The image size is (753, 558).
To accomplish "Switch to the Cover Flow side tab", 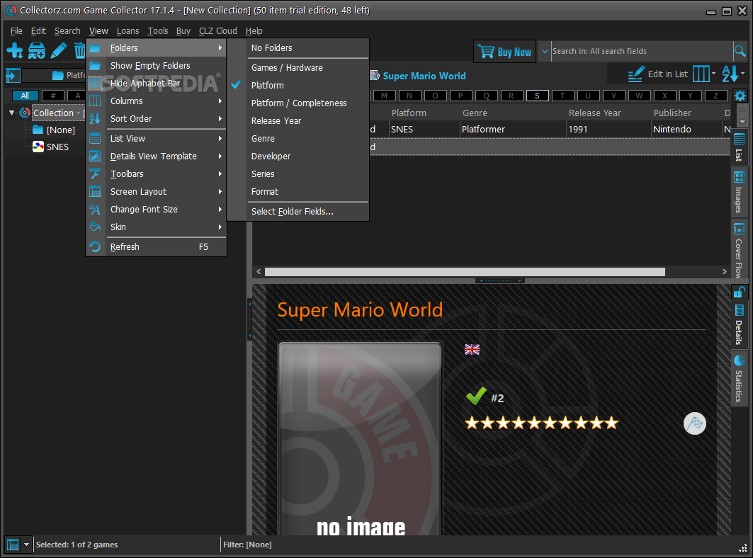I will click(x=739, y=250).
